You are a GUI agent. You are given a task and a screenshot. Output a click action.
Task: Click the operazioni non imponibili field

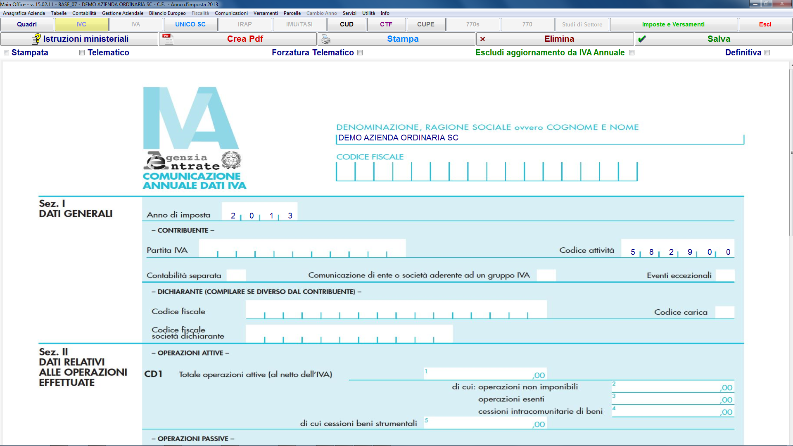pyautogui.click(x=673, y=387)
